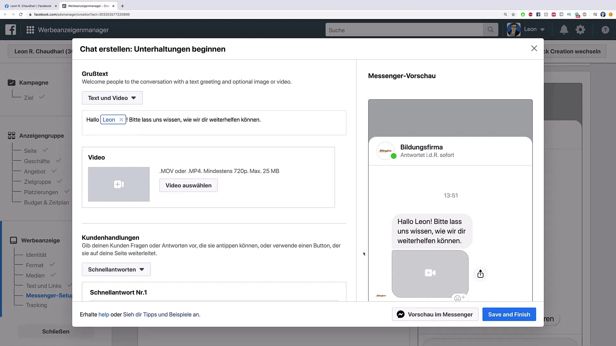Viewport: 616px width, 346px height.
Task: Select the Video auswählen button
Action: tap(189, 186)
